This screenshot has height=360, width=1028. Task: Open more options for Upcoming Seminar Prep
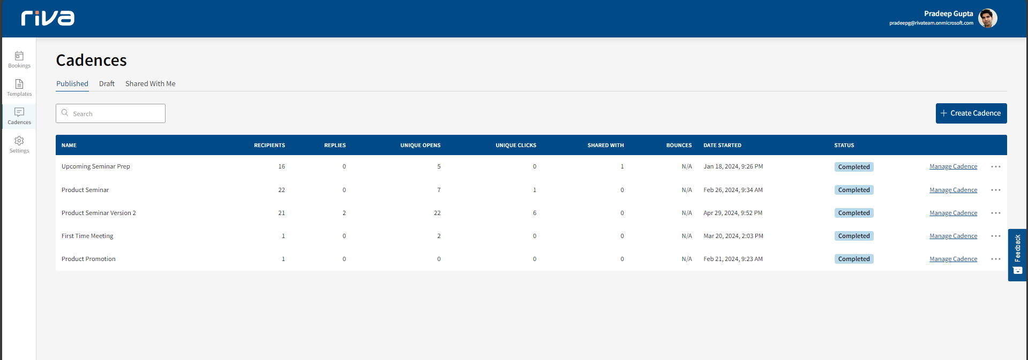(995, 167)
